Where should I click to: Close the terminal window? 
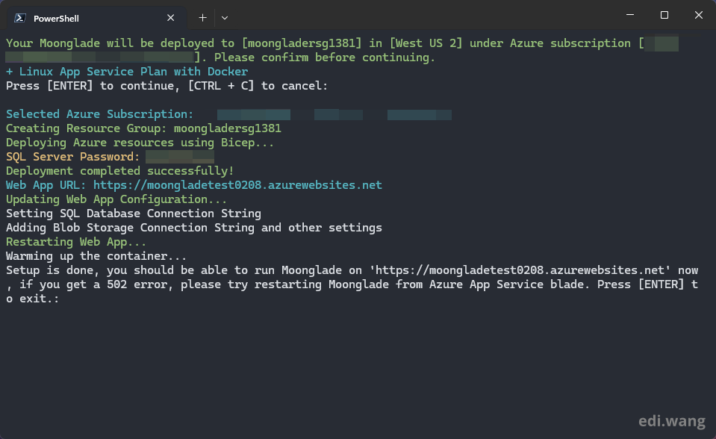(698, 15)
